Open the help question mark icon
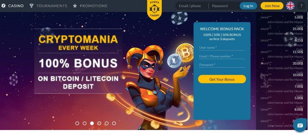Screen dimensions: 308x133 tap(301, 6)
